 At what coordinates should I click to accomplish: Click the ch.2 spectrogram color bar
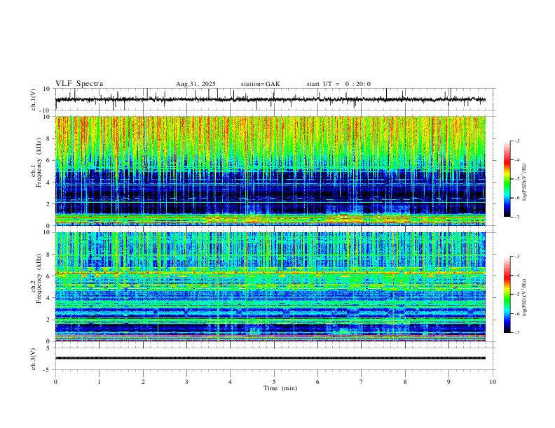507,294
